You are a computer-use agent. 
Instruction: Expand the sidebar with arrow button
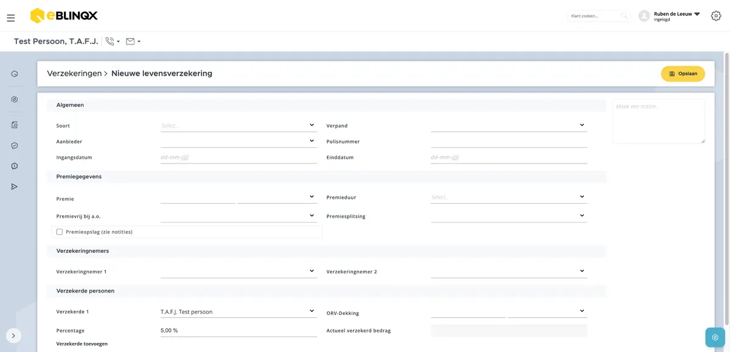[13, 336]
